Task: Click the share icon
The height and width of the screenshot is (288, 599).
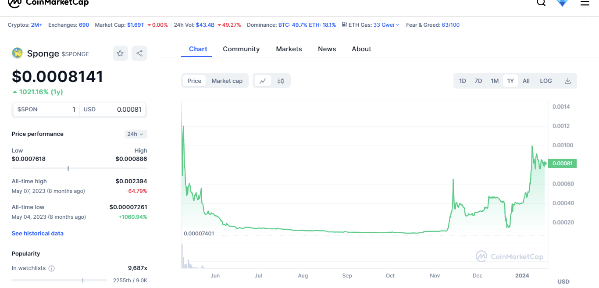Action: pyautogui.click(x=139, y=53)
